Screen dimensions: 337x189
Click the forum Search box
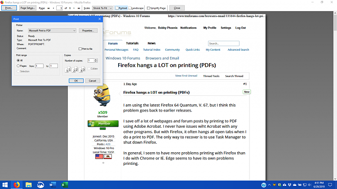pyautogui.click(x=223, y=43)
